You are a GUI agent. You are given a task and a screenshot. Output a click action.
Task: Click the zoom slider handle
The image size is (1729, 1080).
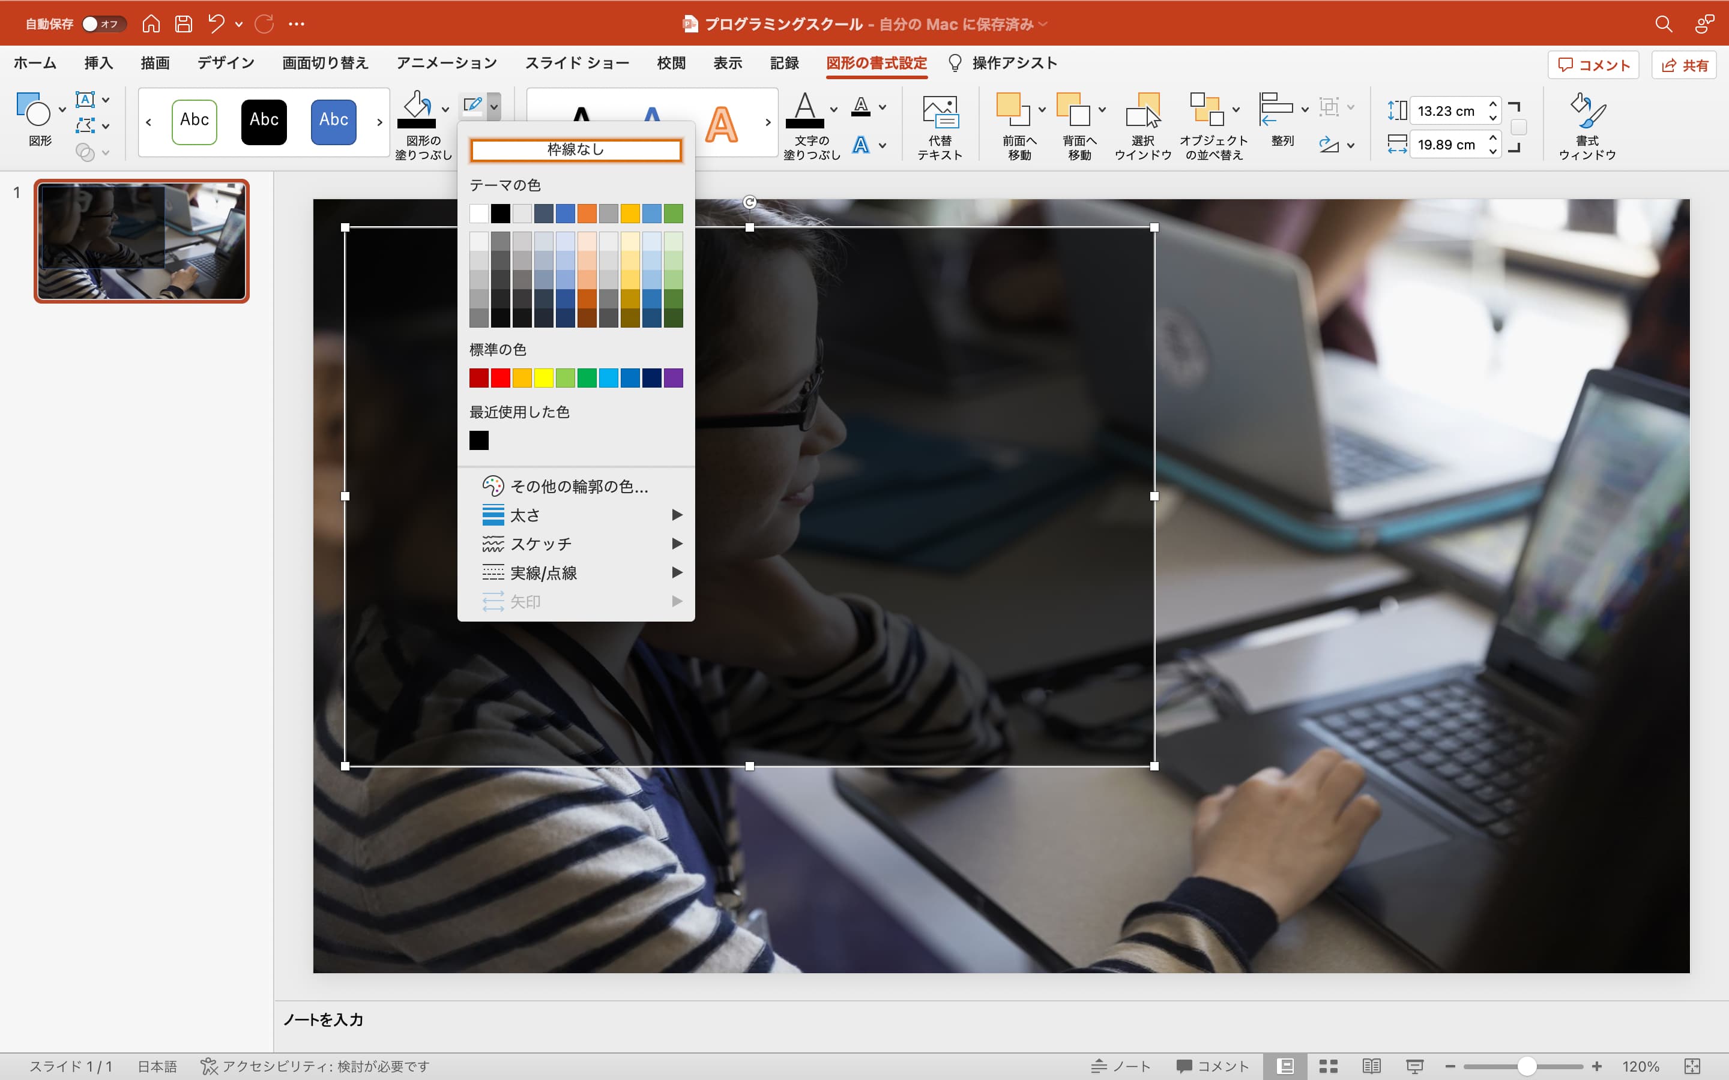1527,1066
